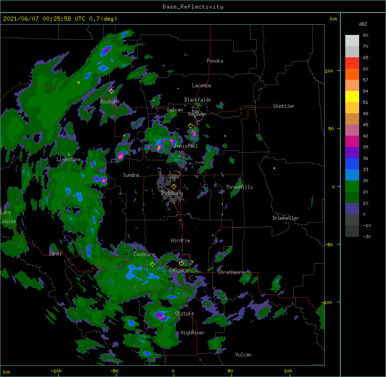Select the light gray 80 dBZ legend color

click(352, 41)
